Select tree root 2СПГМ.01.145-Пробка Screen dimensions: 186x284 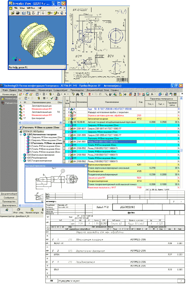pos(32,131)
